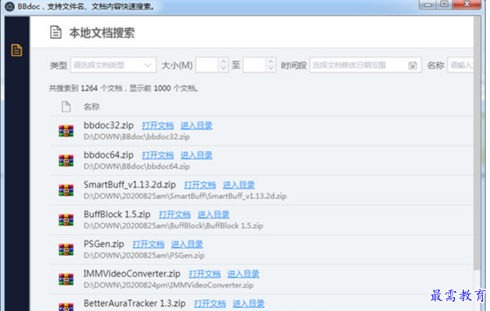Select the file name BuffBlock 1.5.zip
The height and width of the screenshot is (311, 490).
[x=117, y=215]
